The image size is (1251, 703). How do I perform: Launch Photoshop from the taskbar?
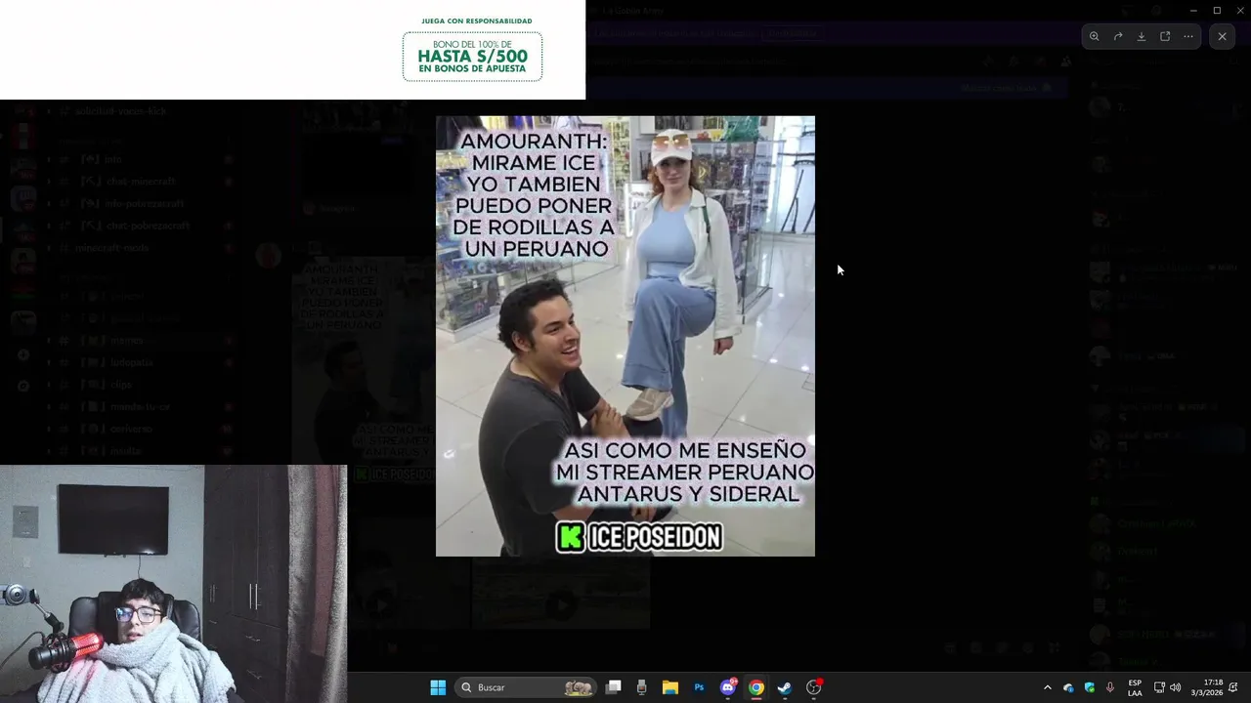click(699, 687)
